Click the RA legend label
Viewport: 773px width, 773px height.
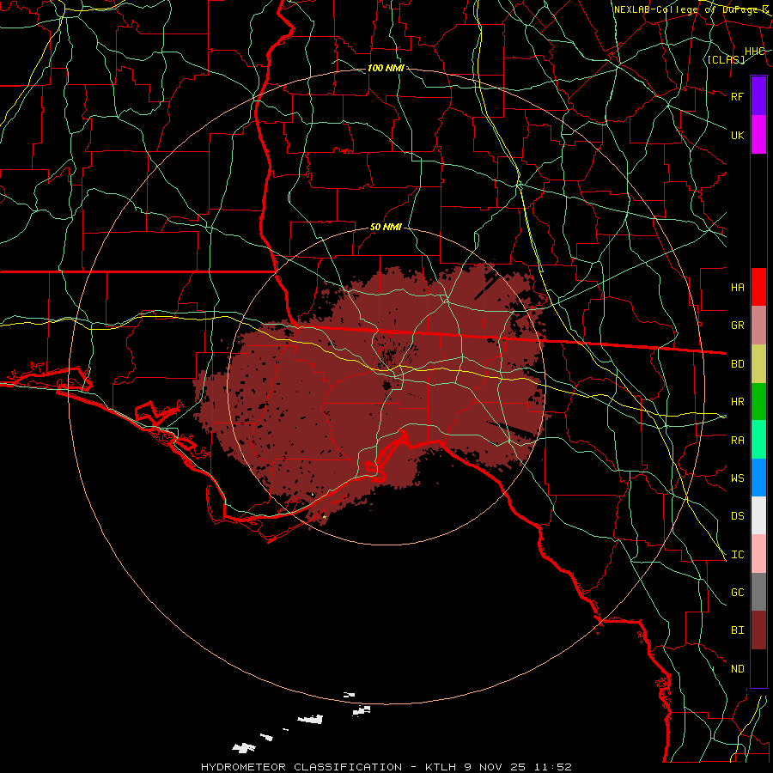[738, 441]
